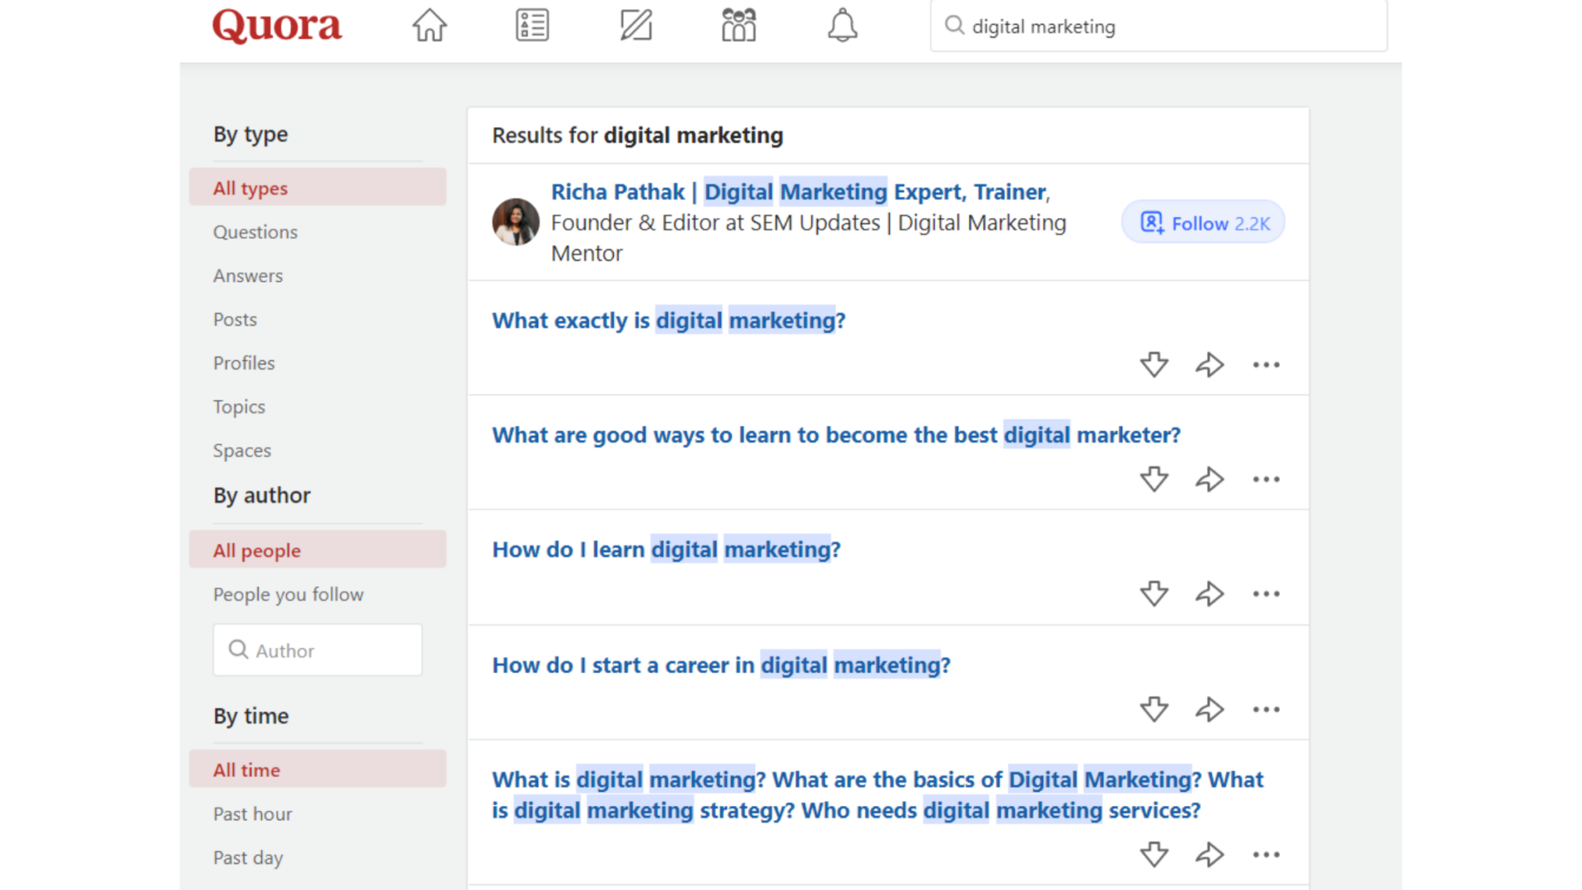Click the Quora logo
The height and width of the screenshot is (890, 1582).
coord(277,26)
